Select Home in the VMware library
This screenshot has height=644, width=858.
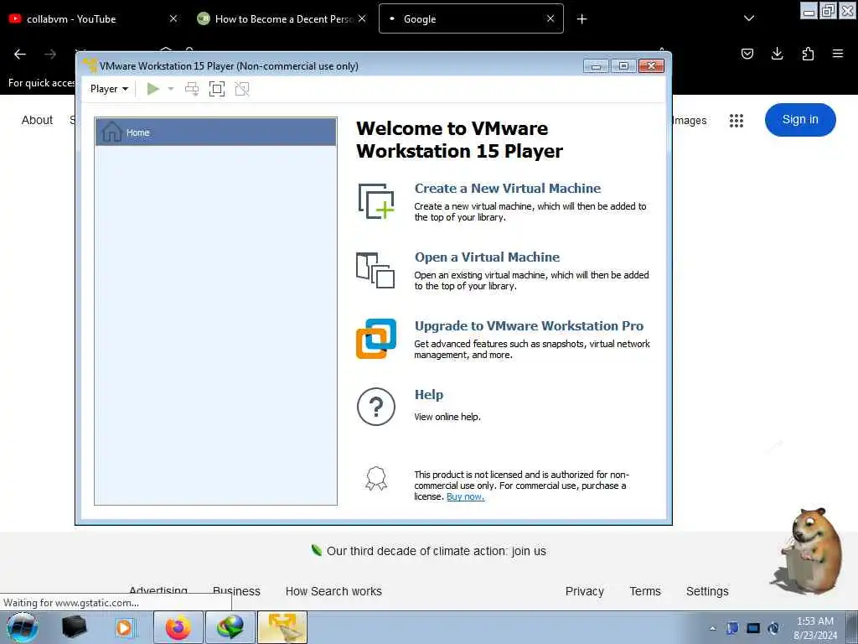[215, 132]
